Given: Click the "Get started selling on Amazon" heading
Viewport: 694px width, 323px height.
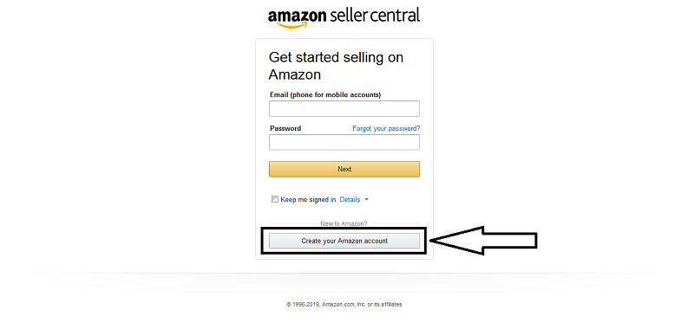Looking at the screenshot, I should (x=336, y=66).
